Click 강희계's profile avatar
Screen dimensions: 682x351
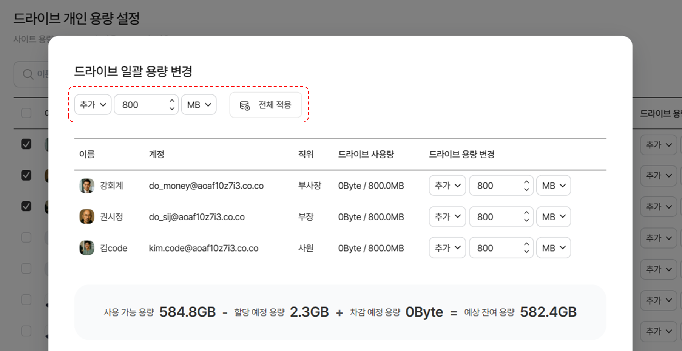point(86,186)
